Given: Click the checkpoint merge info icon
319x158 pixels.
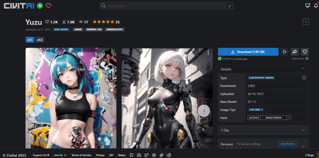Looking at the screenshot, I should pos(304,77).
